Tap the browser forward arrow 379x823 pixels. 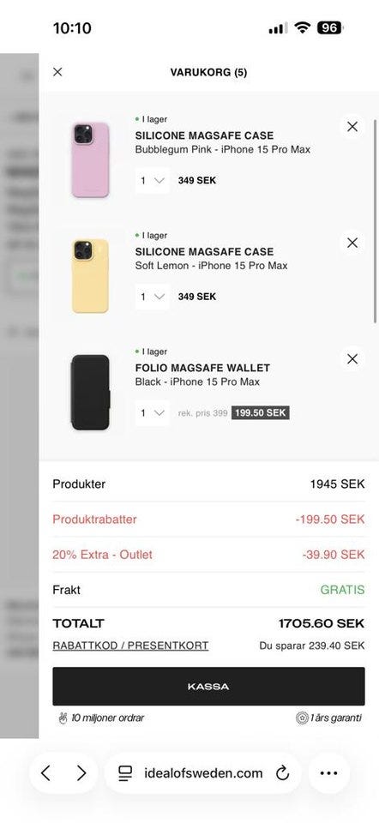coord(81,772)
